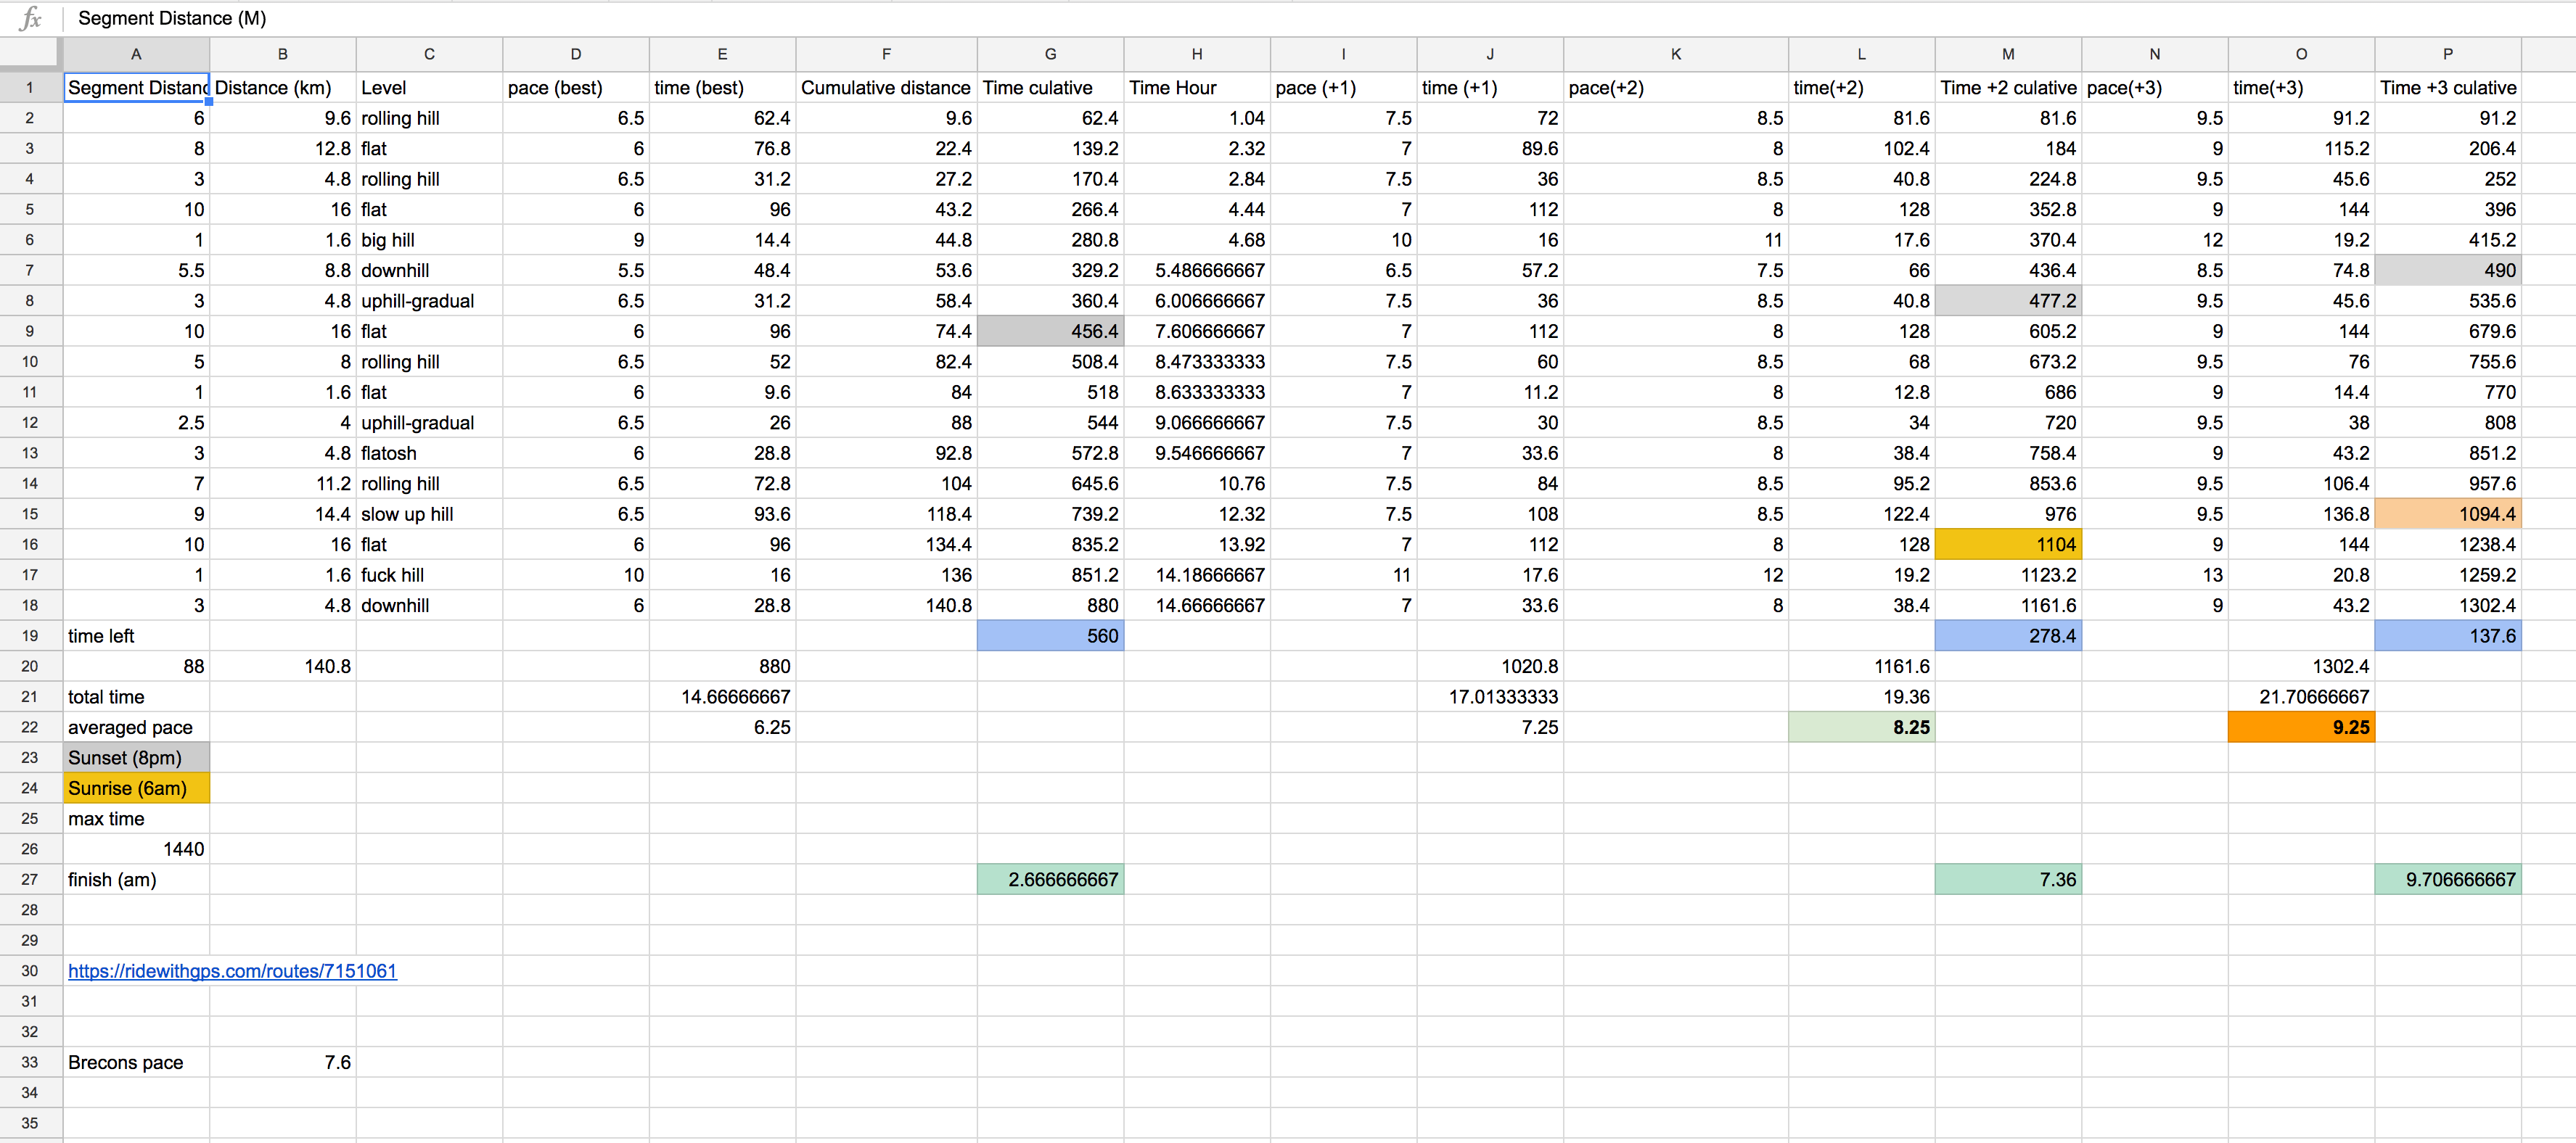Select column B header
Viewport: 2576px width, 1143px height.
click(x=283, y=54)
